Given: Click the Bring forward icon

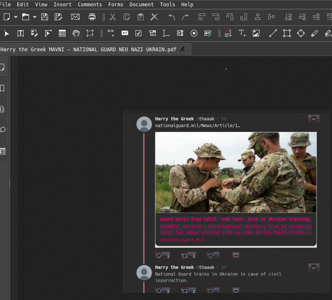Looking at the screenshot, I should pyautogui.click(x=316, y=17).
